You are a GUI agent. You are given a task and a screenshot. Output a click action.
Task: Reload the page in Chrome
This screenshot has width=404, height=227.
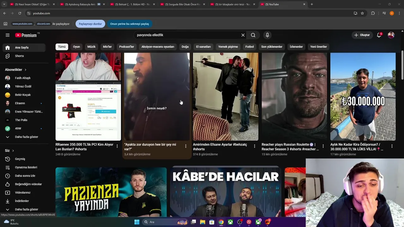pyautogui.click(x=20, y=13)
